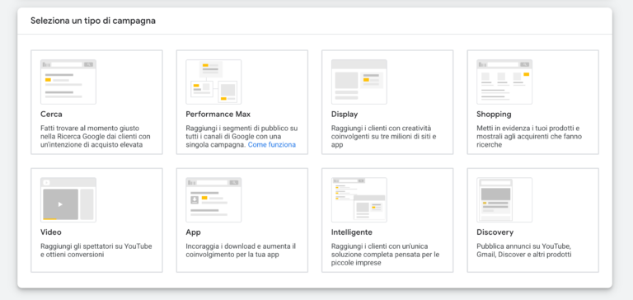Choose the Shopping campaign title
This screenshot has height=300, width=633.
(494, 115)
